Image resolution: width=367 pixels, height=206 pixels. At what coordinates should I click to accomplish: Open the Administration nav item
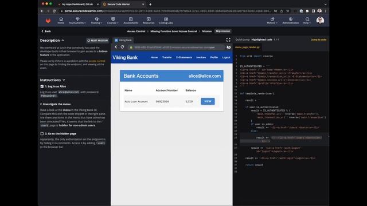point(291,21)
